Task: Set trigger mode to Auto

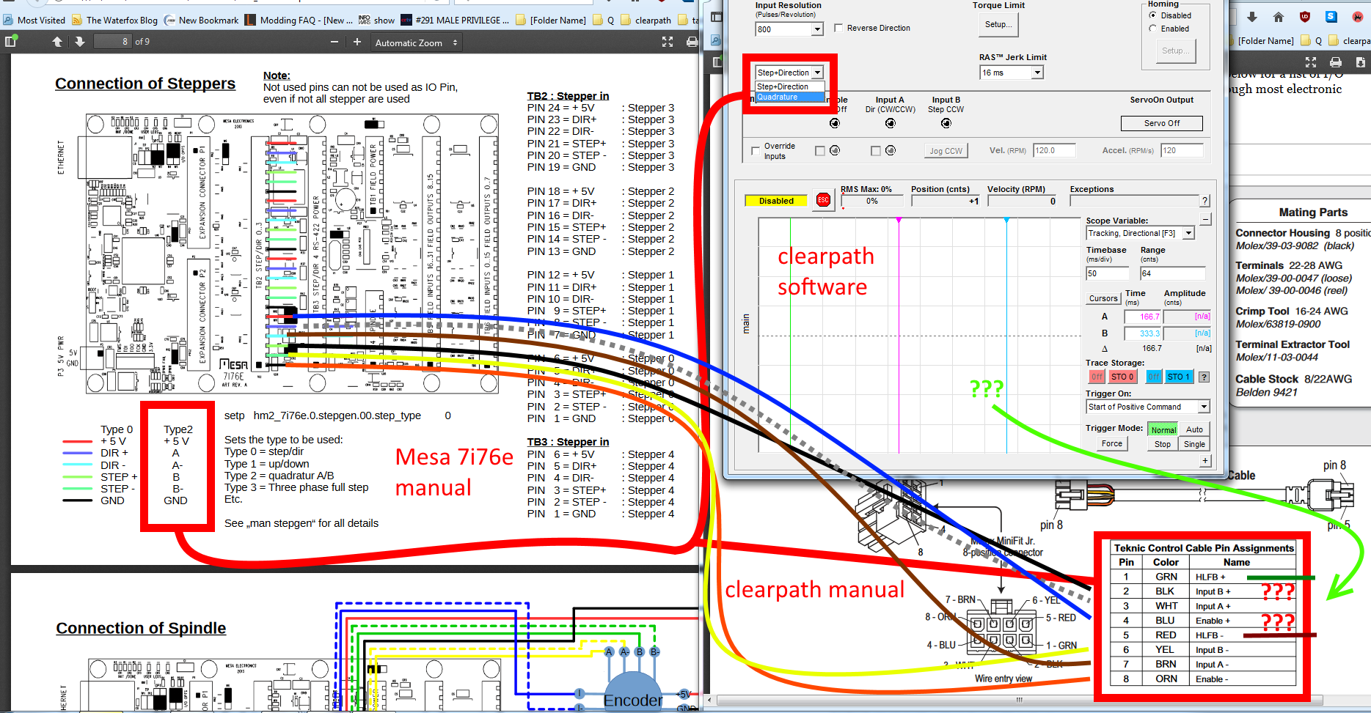Action: [x=1194, y=429]
